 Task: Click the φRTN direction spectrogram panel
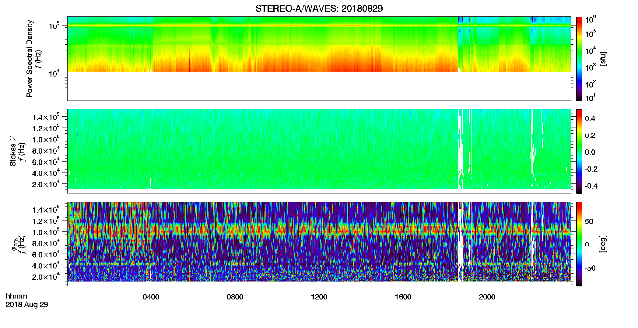pyautogui.click(x=319, y=244)
